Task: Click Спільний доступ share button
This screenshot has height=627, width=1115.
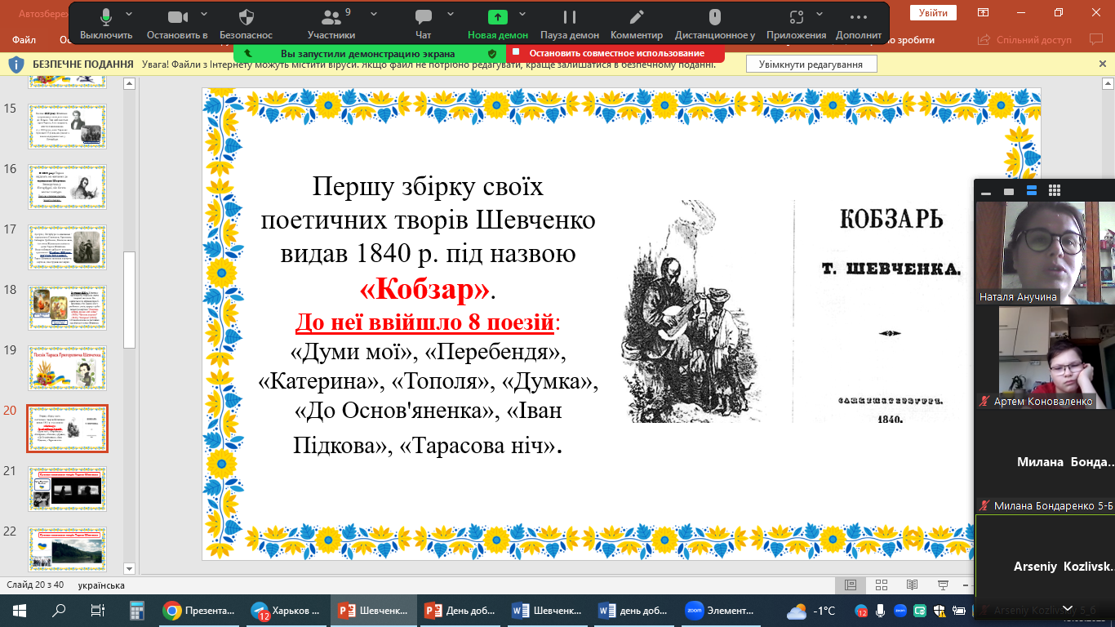Action: click(1024, 39)
